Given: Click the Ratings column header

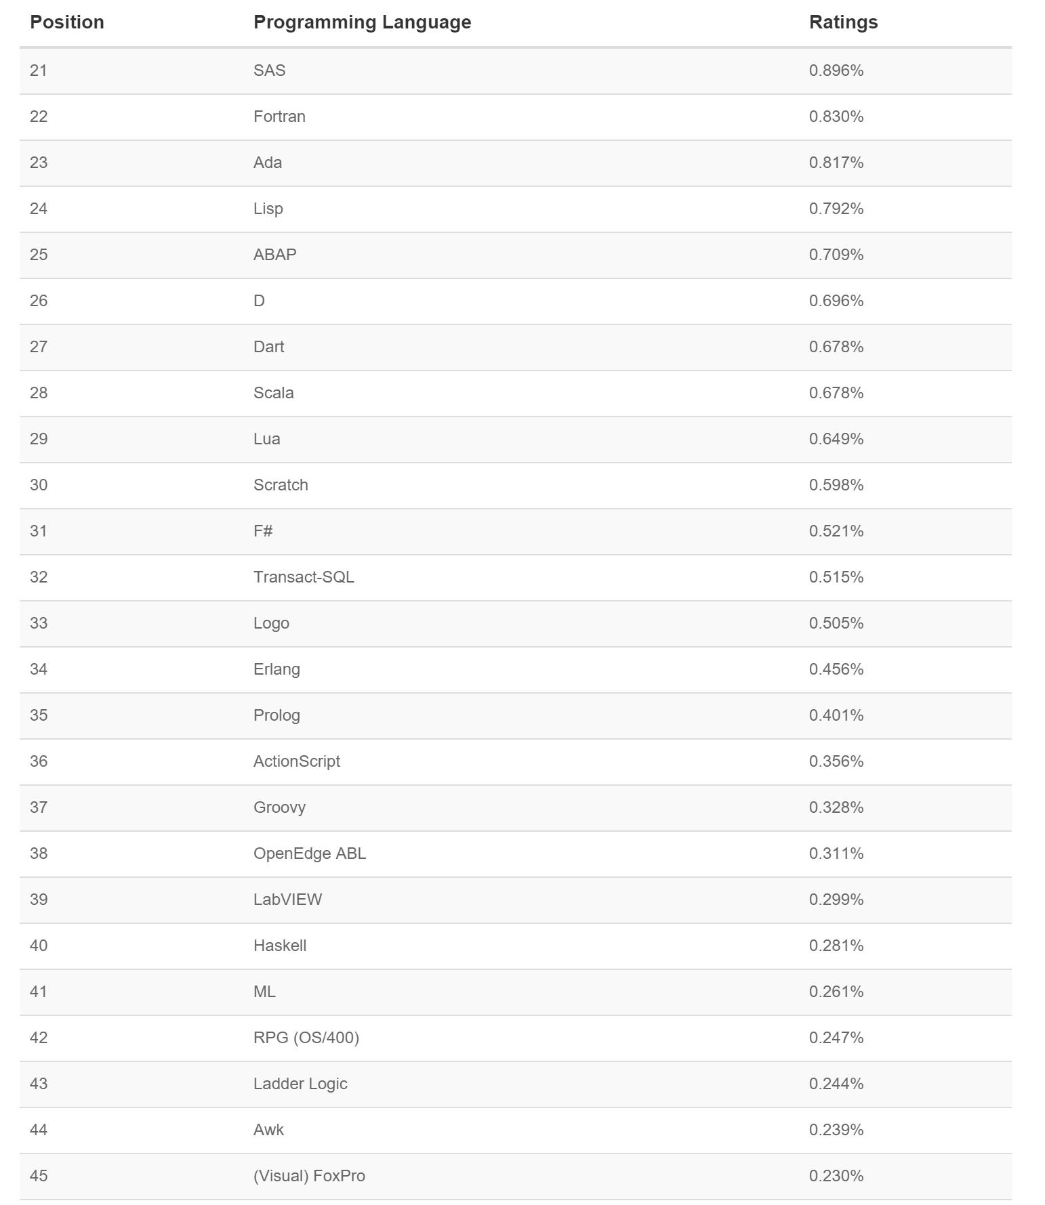Looking at the screenshot, I should (x=843, y=22).
